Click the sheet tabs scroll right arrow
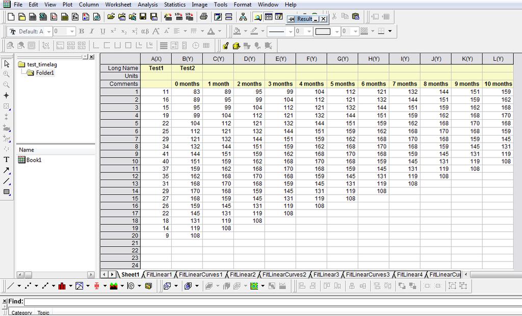The image size is (522, 316). (x=112, y=274)
